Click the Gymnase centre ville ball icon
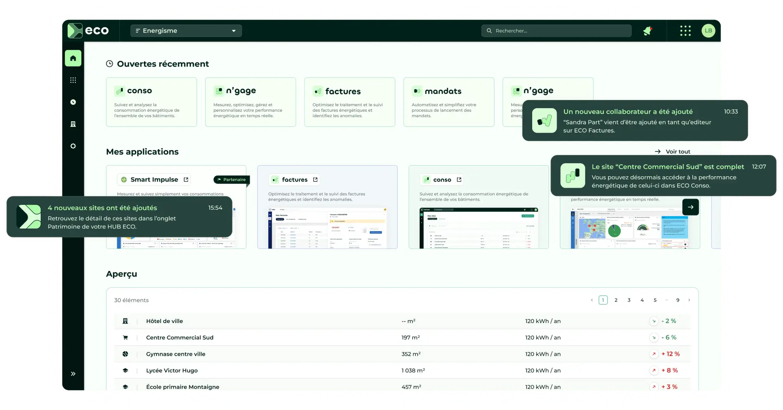This screenshot has height=410, width=783. point(125,354)
